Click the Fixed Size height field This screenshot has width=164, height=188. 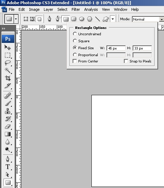coord(142,48)
